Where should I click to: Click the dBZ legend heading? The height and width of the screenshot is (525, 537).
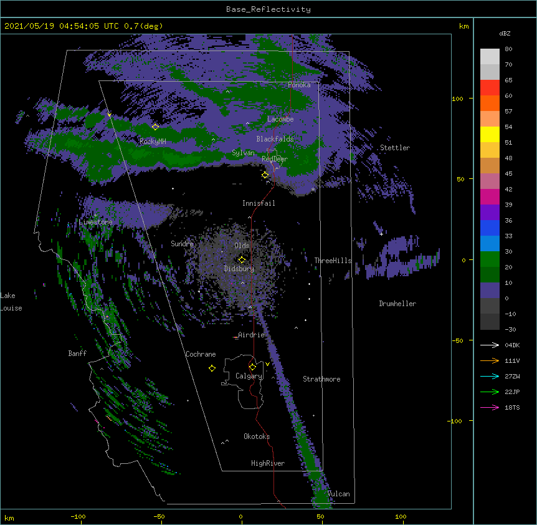pyautogui.click(x=505, y=34)
